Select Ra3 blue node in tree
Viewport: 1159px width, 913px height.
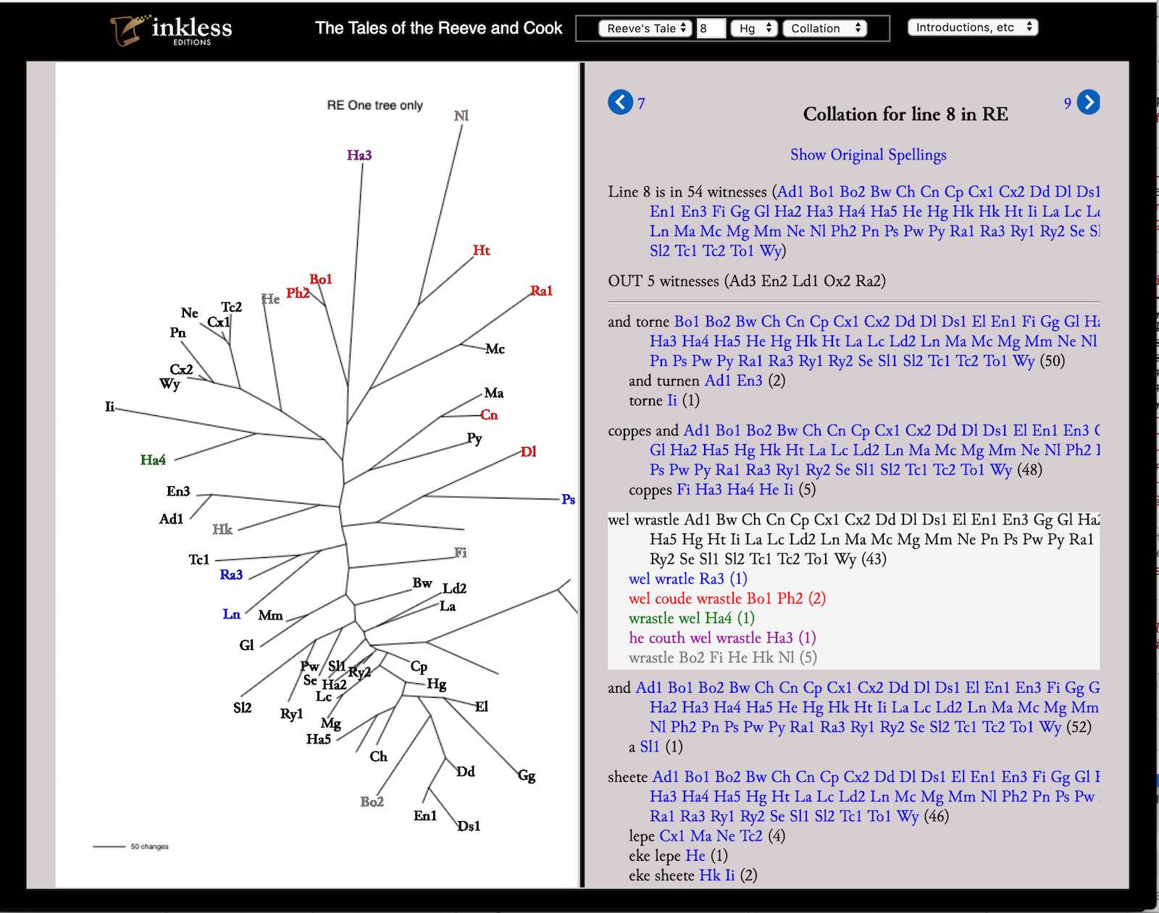click(x=231, y=575)
